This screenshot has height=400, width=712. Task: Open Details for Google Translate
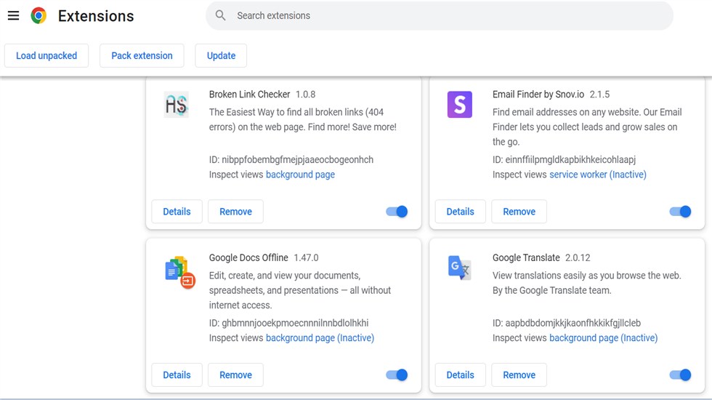[x=460, y=375]
